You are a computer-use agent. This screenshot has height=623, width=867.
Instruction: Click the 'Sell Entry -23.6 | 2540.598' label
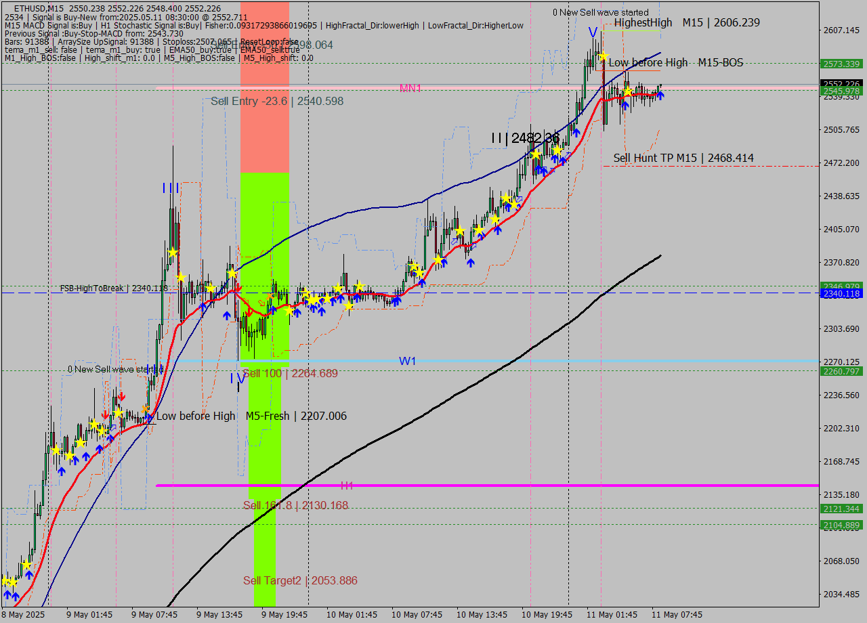(x=276, y=102)
